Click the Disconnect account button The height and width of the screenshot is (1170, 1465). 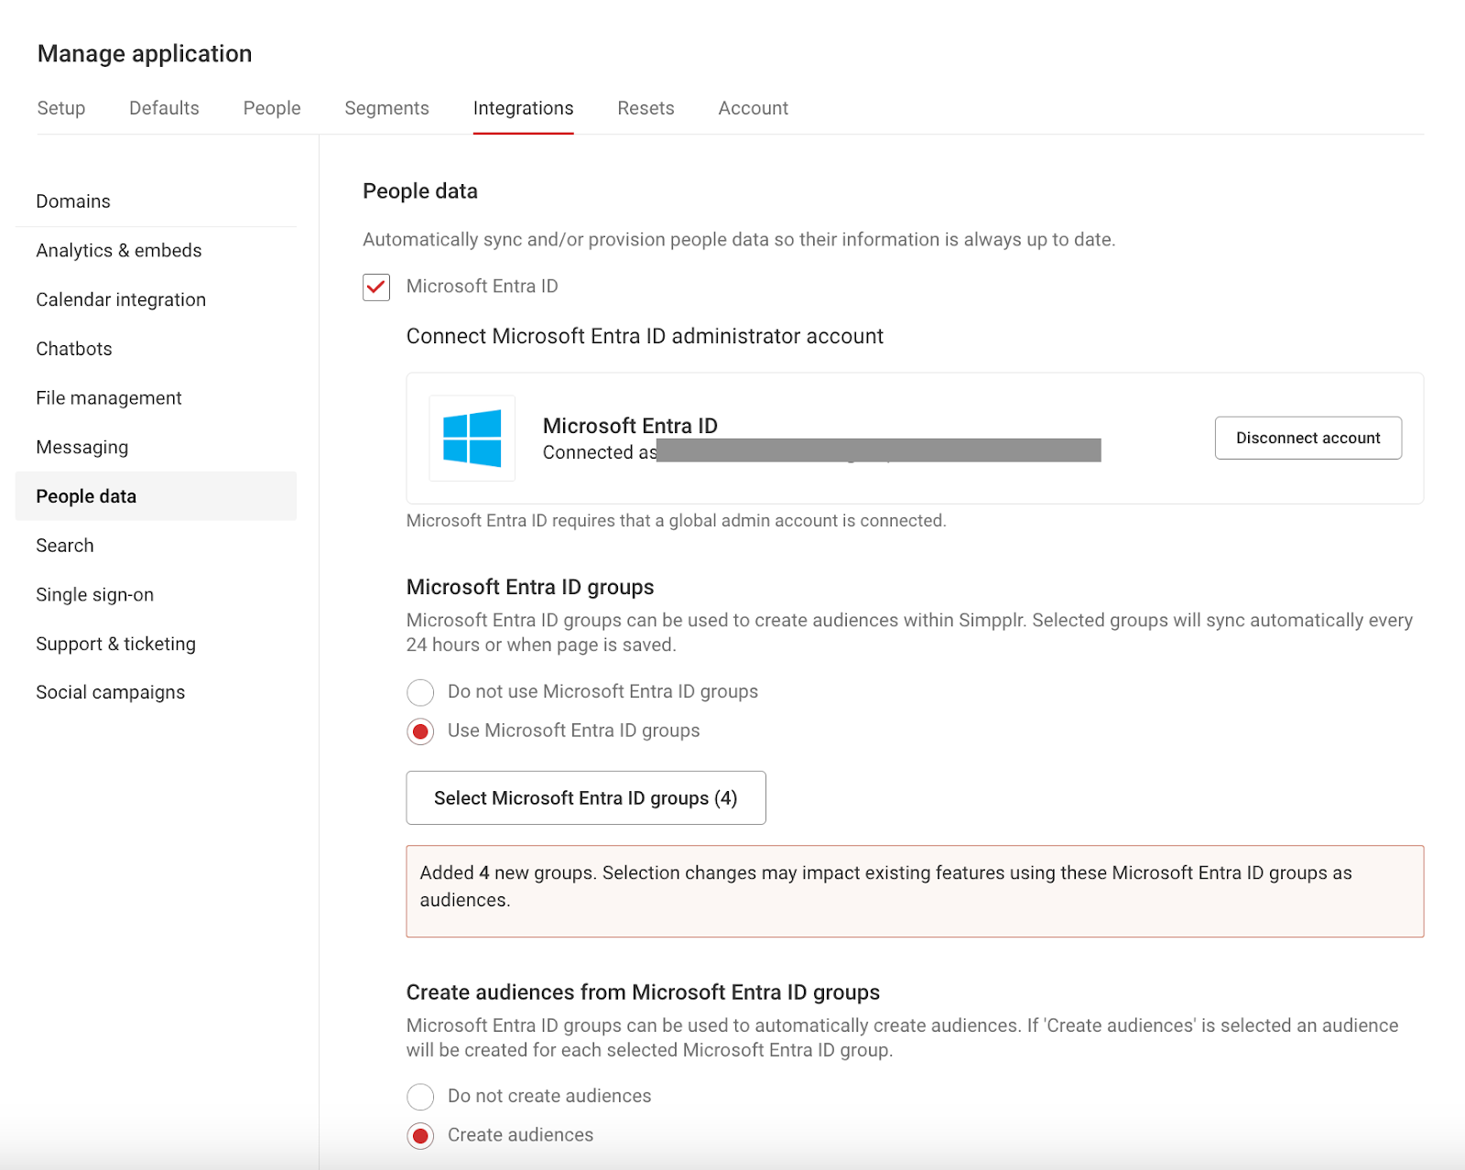[x=1308, y=438]
